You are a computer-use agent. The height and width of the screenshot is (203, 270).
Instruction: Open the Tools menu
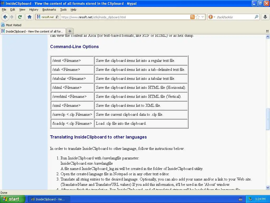click(x=63, y=10)
